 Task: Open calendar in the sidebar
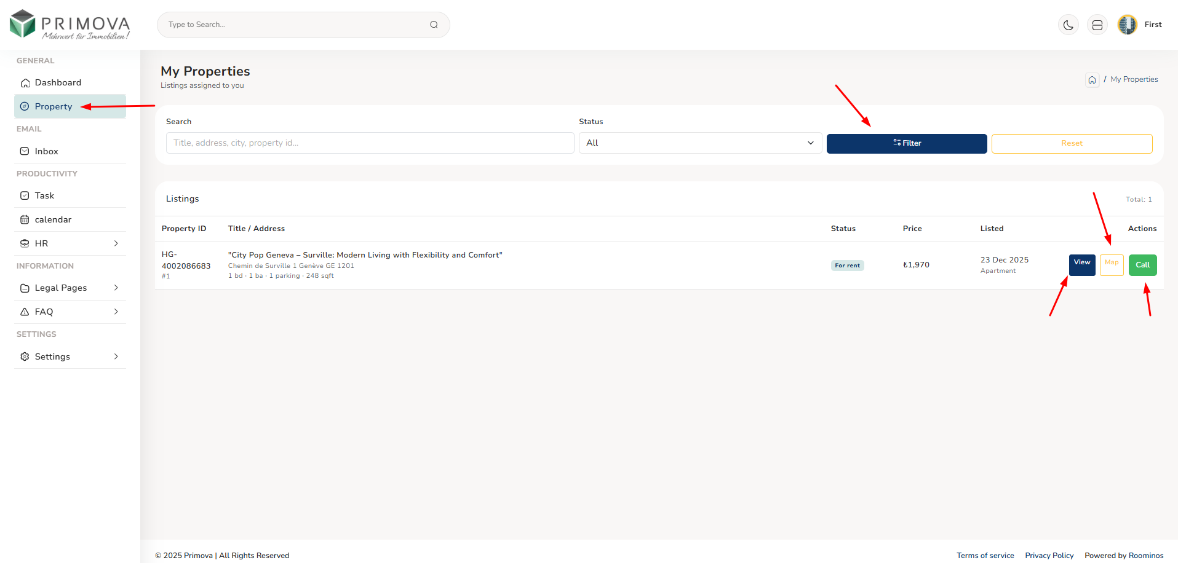[x=53, y=220]
